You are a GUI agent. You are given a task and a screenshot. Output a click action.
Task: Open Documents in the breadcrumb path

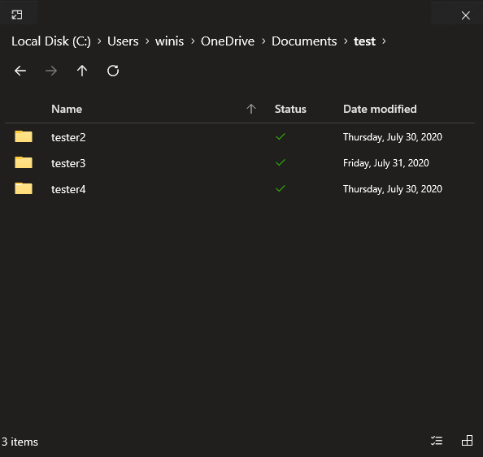tap(304, 41)
